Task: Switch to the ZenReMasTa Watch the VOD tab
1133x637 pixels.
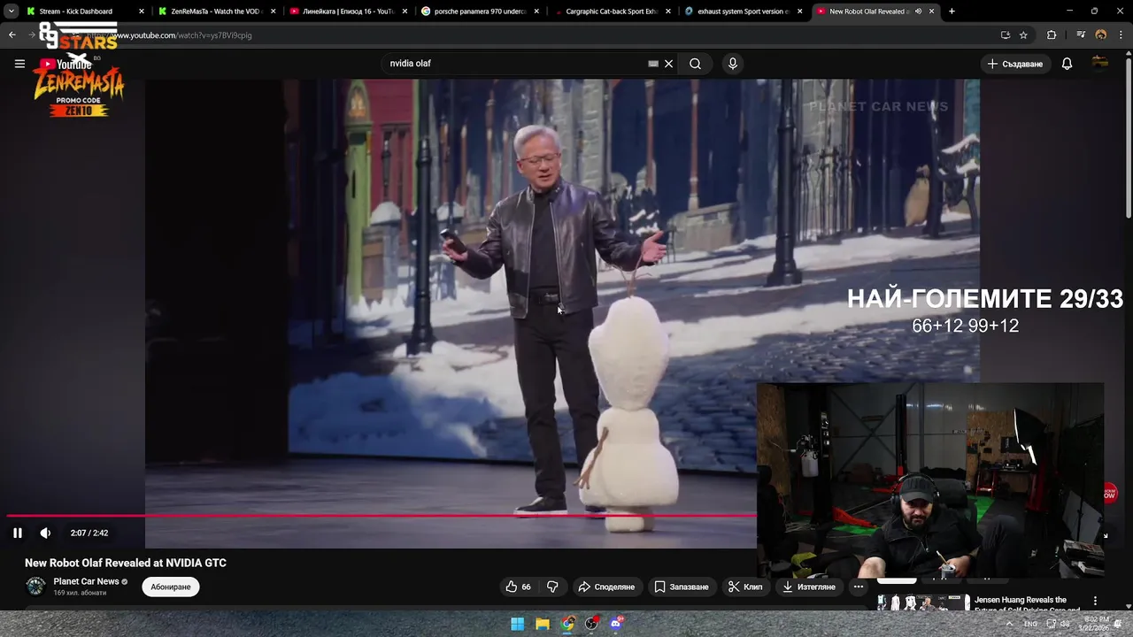Action: pos(216,12)
